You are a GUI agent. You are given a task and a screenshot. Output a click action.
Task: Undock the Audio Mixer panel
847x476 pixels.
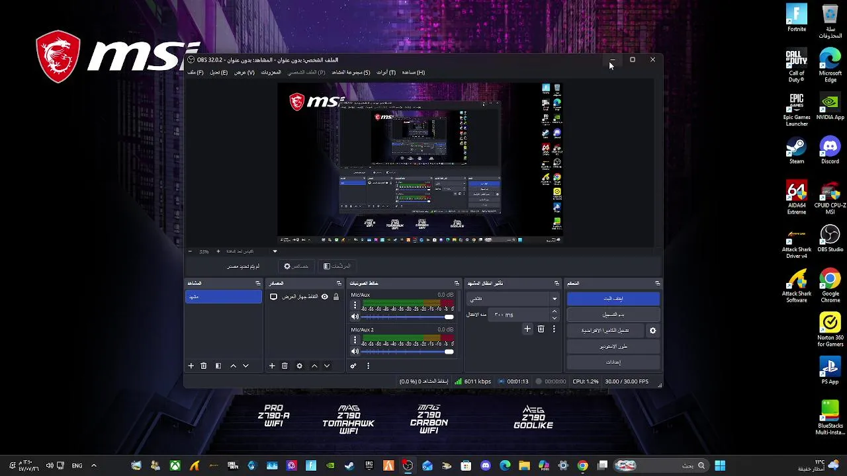pyautogui.click(x=457, y=283)
